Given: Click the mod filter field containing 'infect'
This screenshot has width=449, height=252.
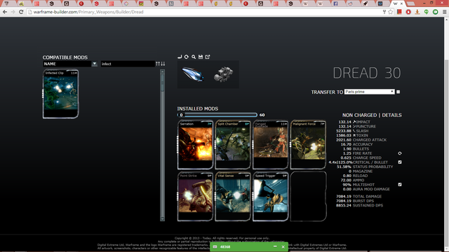Looking at the screenshot, I should tap(128, 64).
